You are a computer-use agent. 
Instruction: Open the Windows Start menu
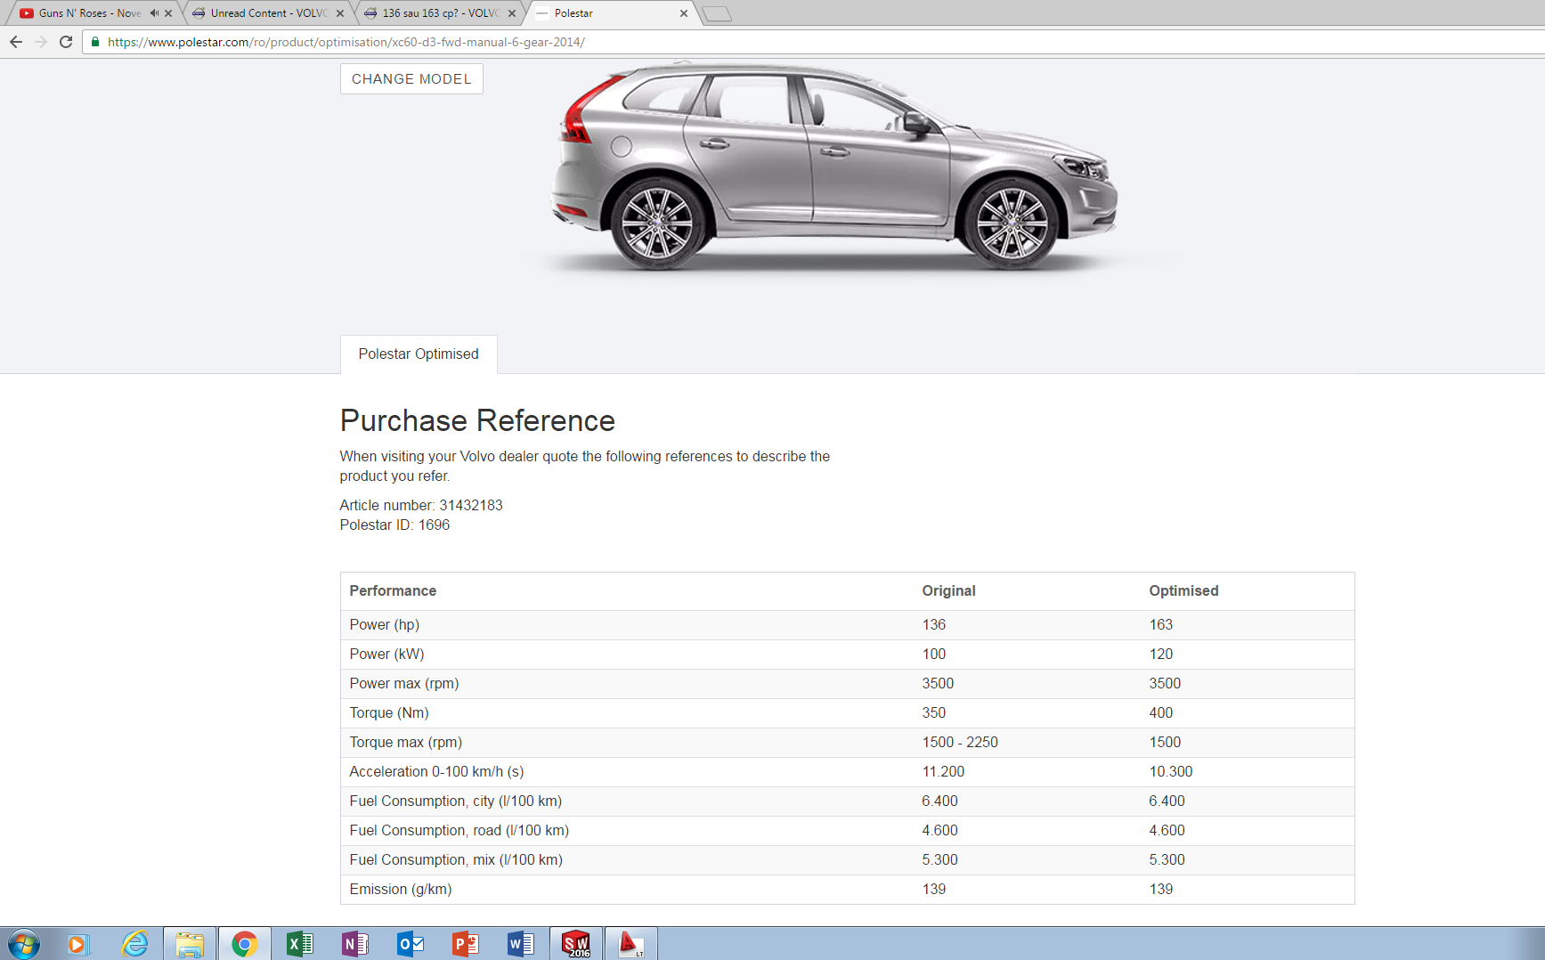coord(23,944)
